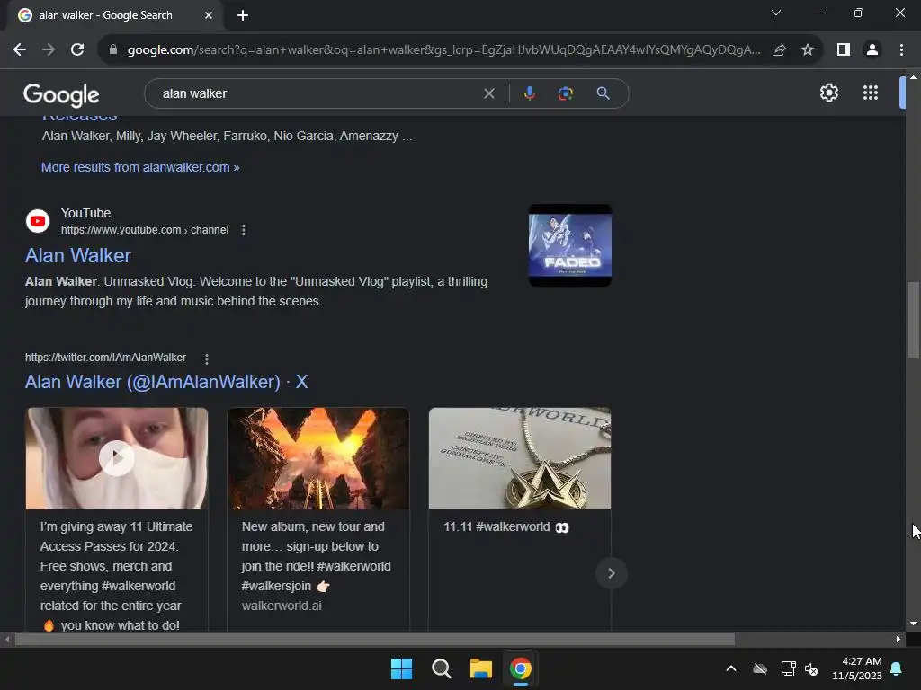Image resolution: width=921 pixels, height=690 pixels.
Task: Follow the twitter.com/IAmAlanWalker URL
Action: pyautogui.click(x=106, y=358)
